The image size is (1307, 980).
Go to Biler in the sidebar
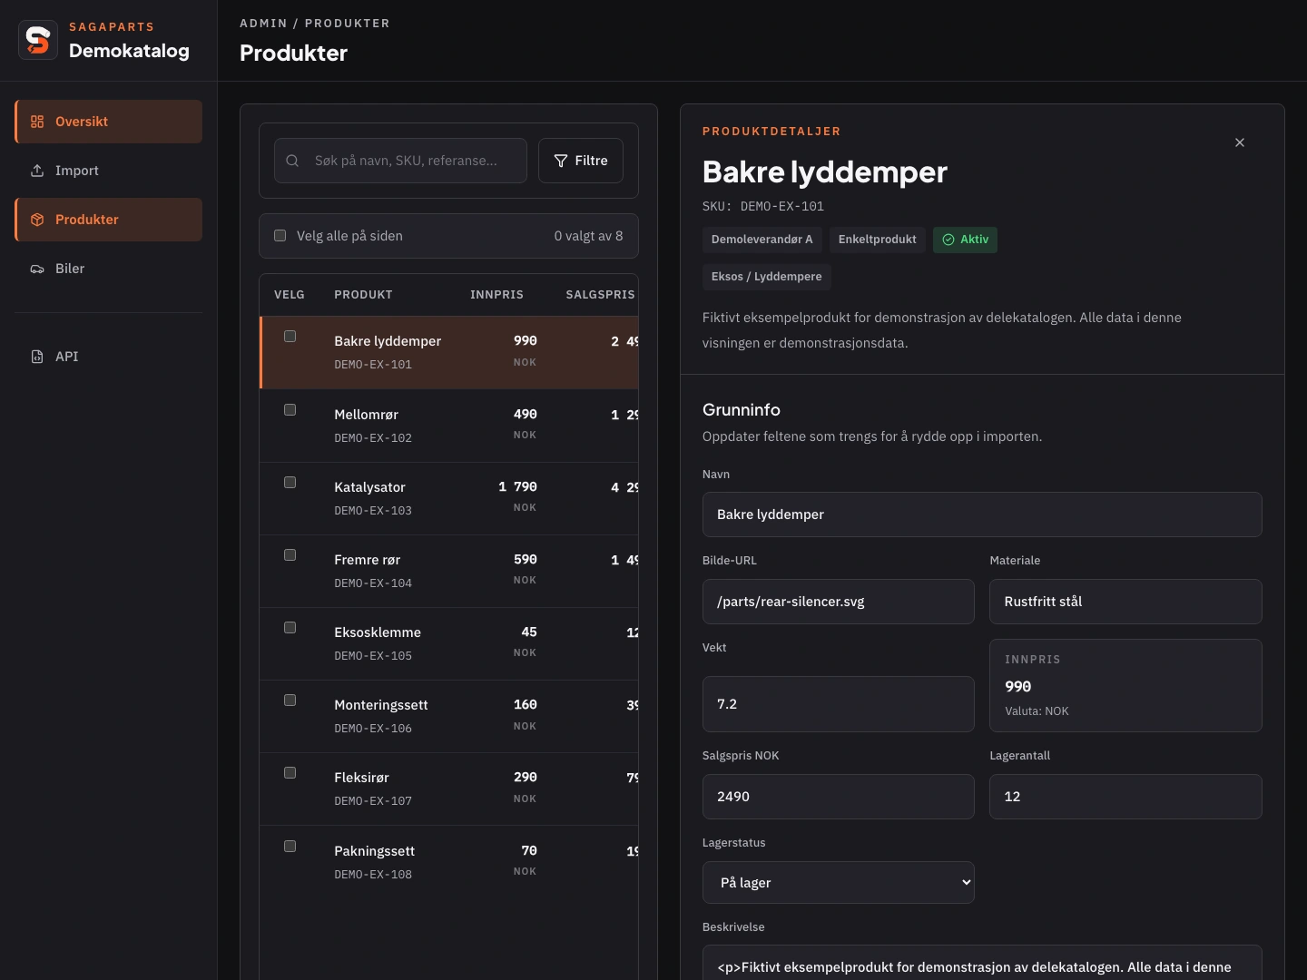(x=108, y=269)
